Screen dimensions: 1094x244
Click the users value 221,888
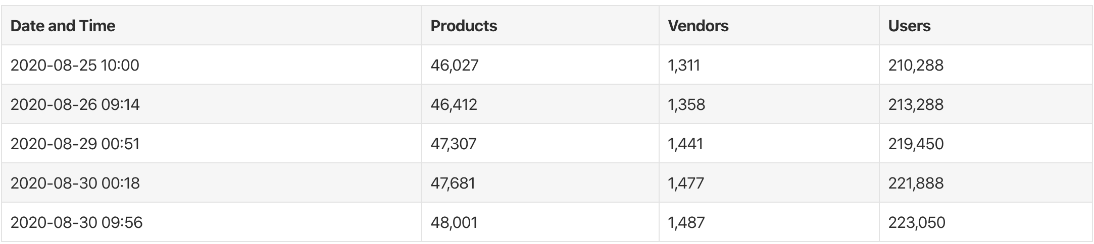915,182
